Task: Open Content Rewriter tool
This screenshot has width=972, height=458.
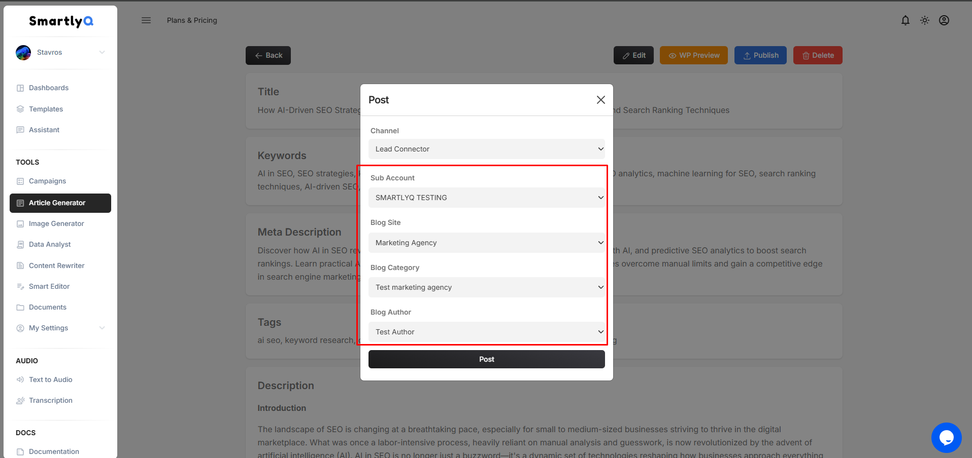Action: [x=56, y=265]
